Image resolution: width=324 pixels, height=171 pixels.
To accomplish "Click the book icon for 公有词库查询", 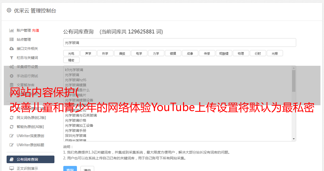I will pyautogui.click(x=12, y=159).
